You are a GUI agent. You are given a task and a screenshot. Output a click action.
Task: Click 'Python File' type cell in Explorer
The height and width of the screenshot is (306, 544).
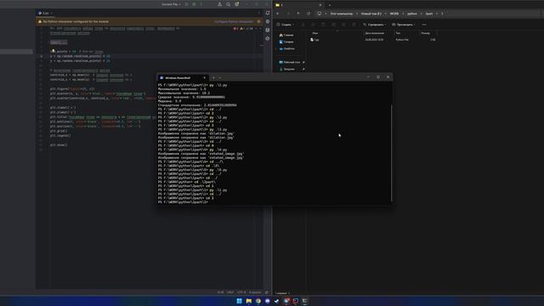click(x=402, y=40)
